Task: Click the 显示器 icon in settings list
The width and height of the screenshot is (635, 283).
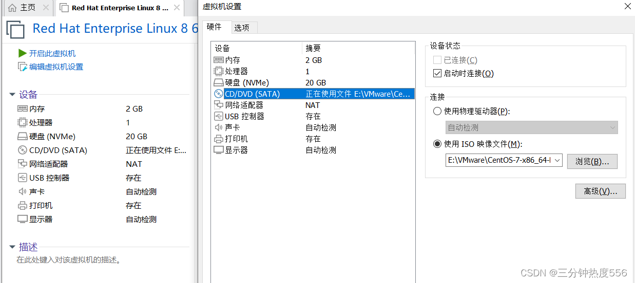Action: [x=219, y=150]
